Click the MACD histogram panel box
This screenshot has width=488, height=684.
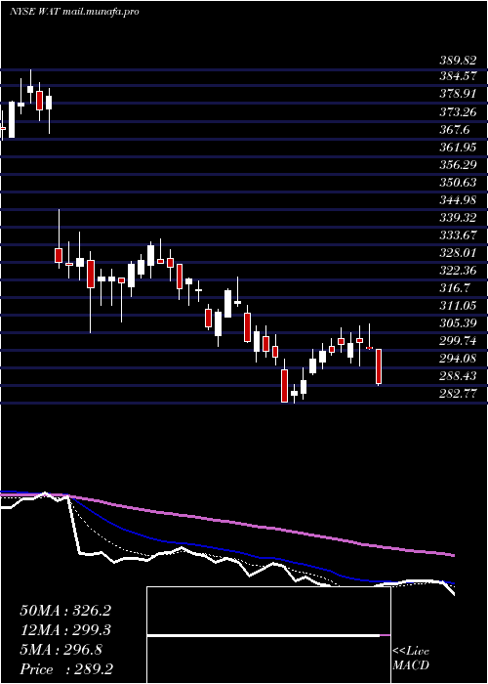coord(268,635)
